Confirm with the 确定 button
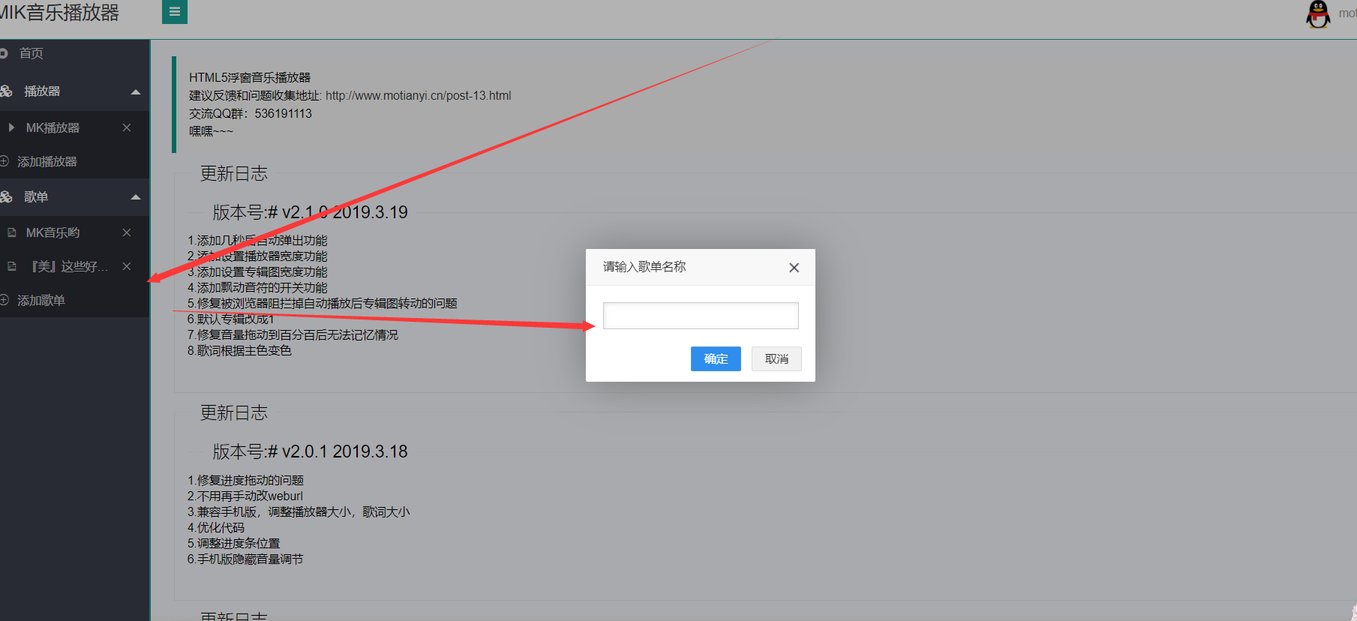 click(x=715, y=358)
